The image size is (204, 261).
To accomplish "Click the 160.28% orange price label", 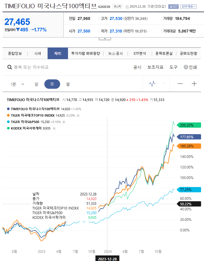I will coord(189,146).
